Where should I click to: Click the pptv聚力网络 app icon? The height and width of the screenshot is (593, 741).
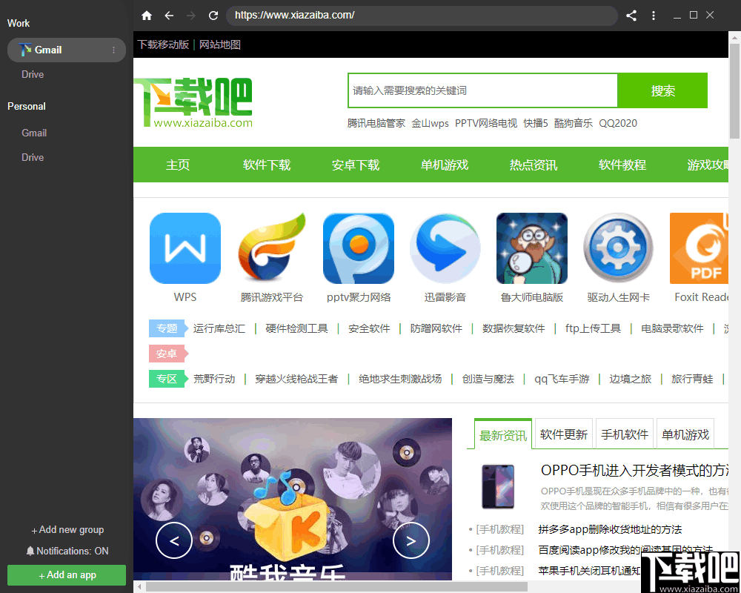click(x=358, y=248)
